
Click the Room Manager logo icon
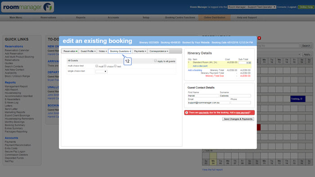[48, 7]
